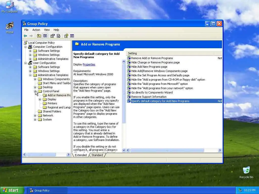Click the folder icon in the Add or Remove Programs header
Image resolution: width=259 pixels, height=194 pixels.
[77, 44]
